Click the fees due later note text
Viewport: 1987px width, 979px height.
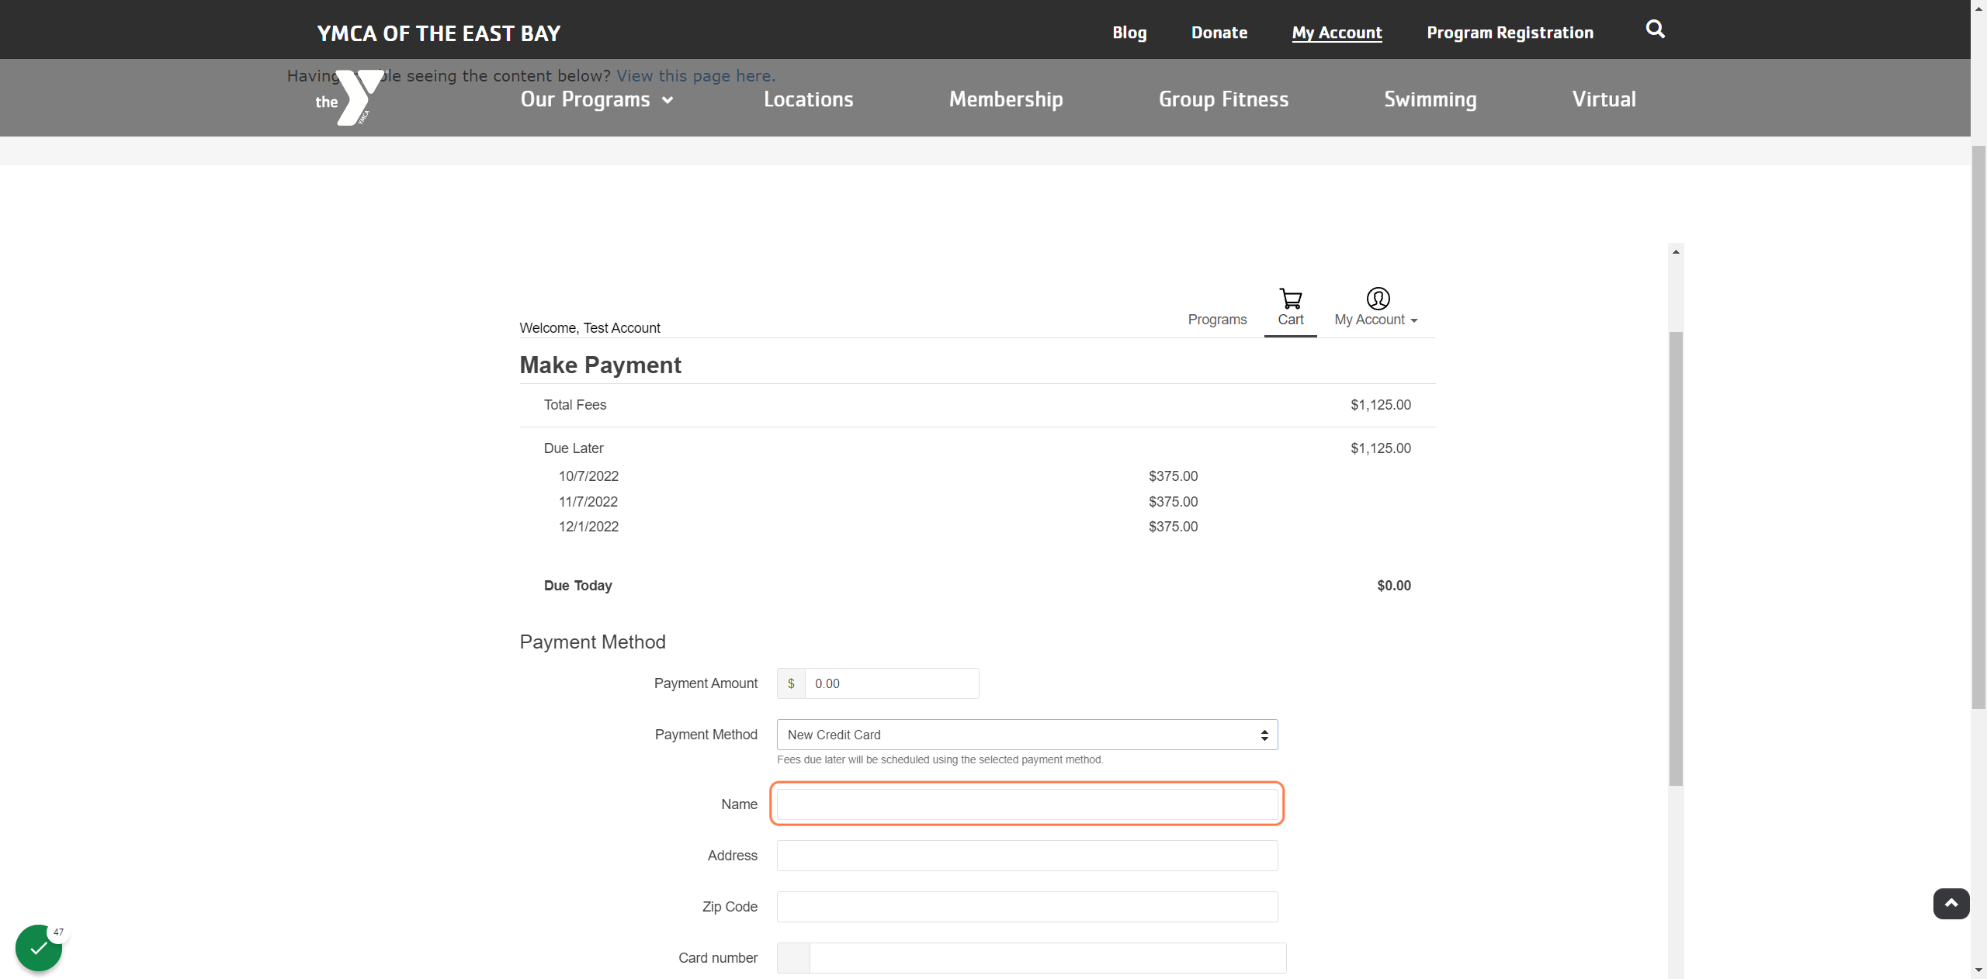940,759
